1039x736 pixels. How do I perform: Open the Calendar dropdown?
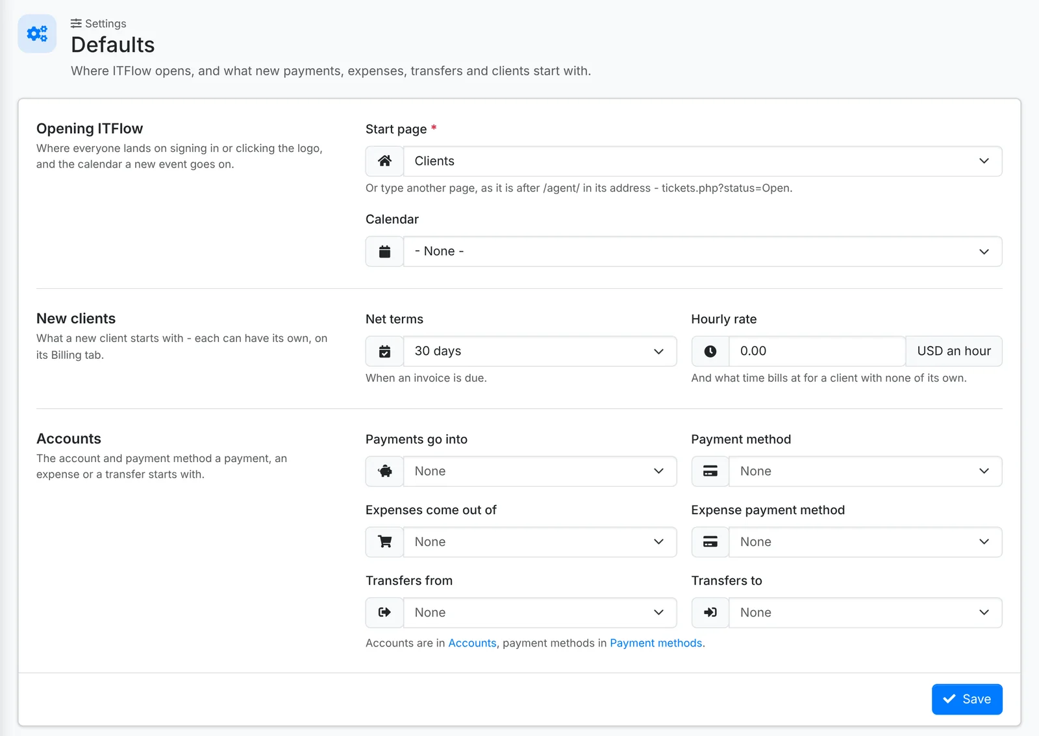click(x=703, y=251)
